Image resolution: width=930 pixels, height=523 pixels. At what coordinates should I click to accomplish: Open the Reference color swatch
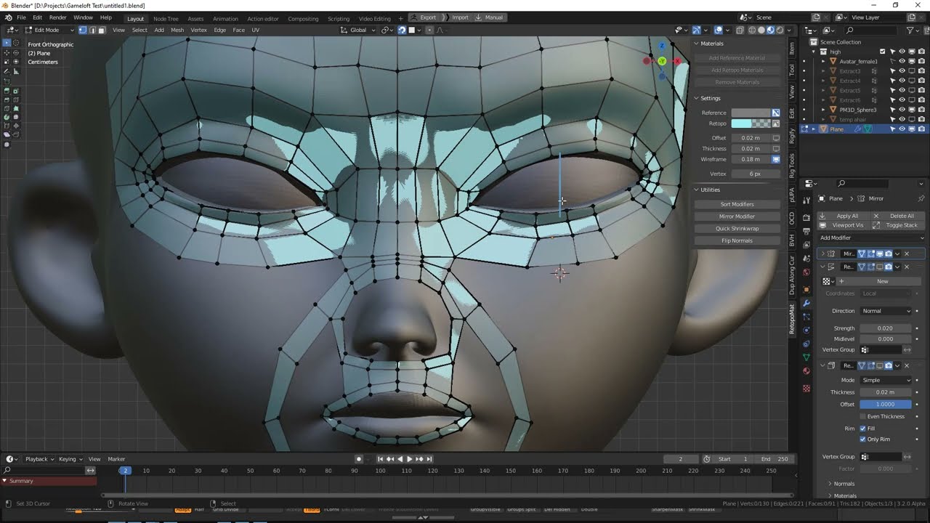751,113
